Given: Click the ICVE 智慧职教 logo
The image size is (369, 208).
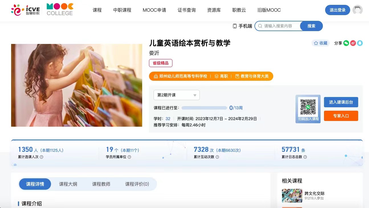Looking at the screenshot, I should (25, 10).
